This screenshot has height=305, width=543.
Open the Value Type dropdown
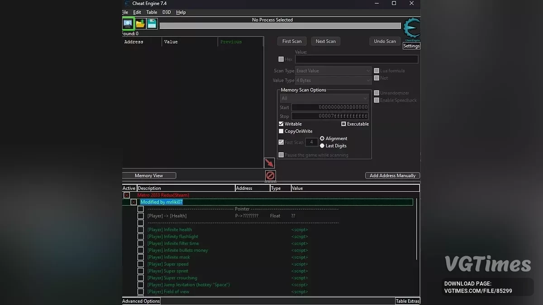point(333,80)
